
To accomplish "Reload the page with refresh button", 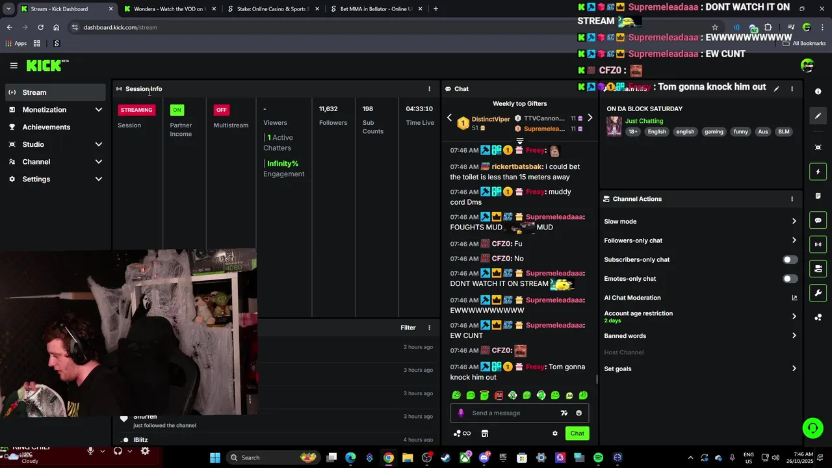I will pyautogui.click(x=40, y=27).
